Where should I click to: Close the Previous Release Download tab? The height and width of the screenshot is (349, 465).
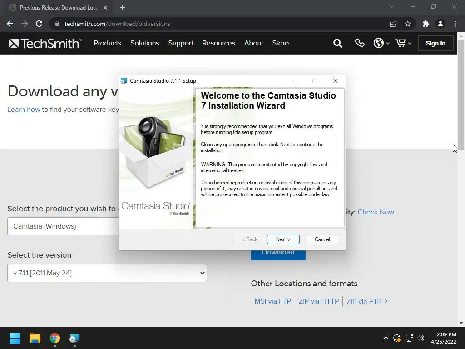[105, 8]
